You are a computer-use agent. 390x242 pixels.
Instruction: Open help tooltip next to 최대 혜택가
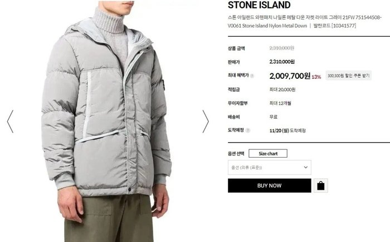[252, 76]
